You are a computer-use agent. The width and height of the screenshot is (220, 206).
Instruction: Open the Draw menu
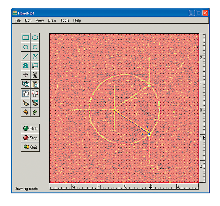[52, 20]
